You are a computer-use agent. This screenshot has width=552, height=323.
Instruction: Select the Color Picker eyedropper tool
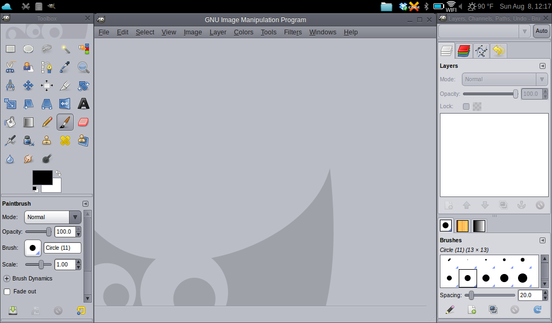pos(65,67)
